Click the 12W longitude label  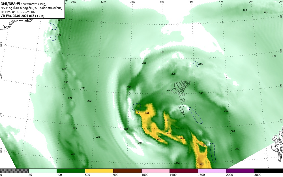103,2
